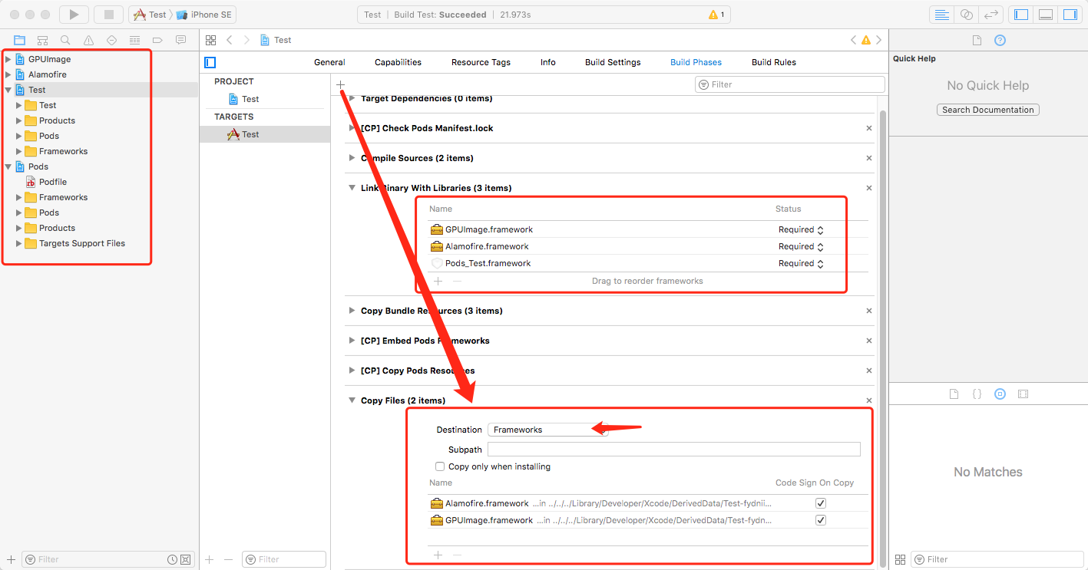Change Pods_Test.framework Required status
This screenshot has height=570, width=1088.
(x=801, y=263)
